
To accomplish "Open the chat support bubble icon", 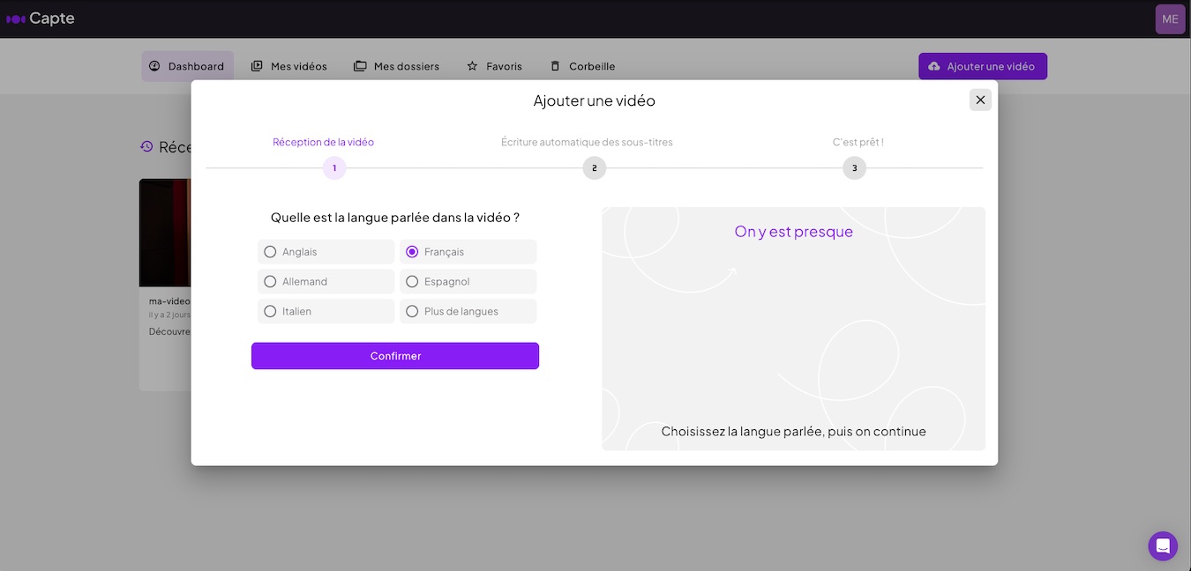I will (1163, 545).
